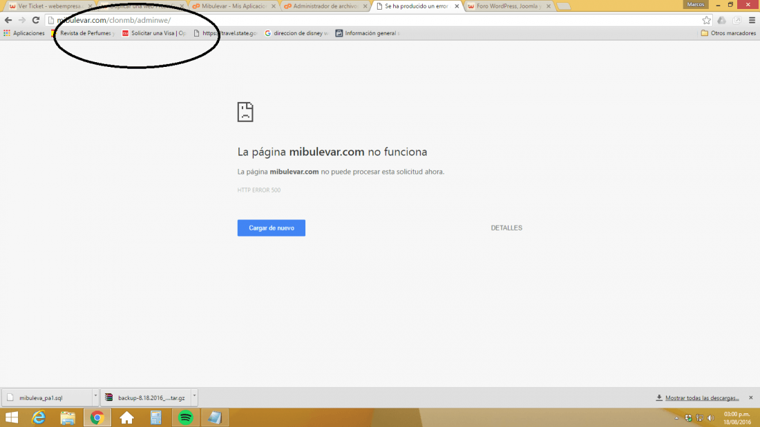Open the Información general bookmark
The image size is (760, 427).
point(368,33)
